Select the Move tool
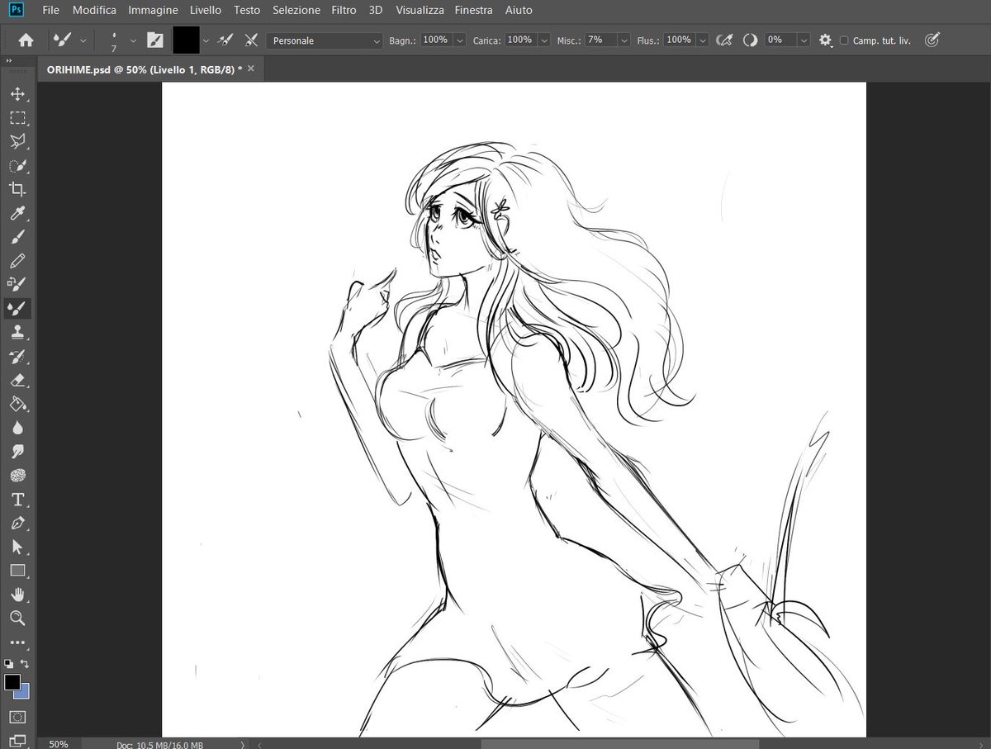The height and width of the screenshot is (749, 991). pos(17,94)
